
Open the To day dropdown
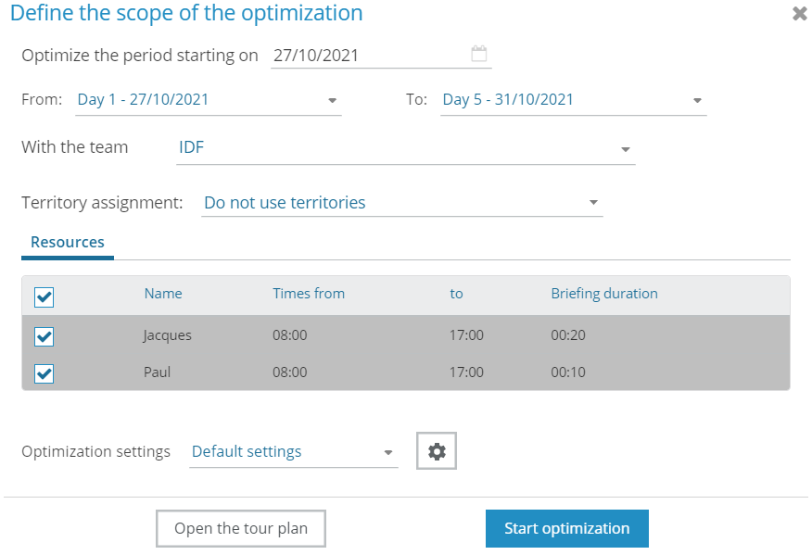[573, 100]
